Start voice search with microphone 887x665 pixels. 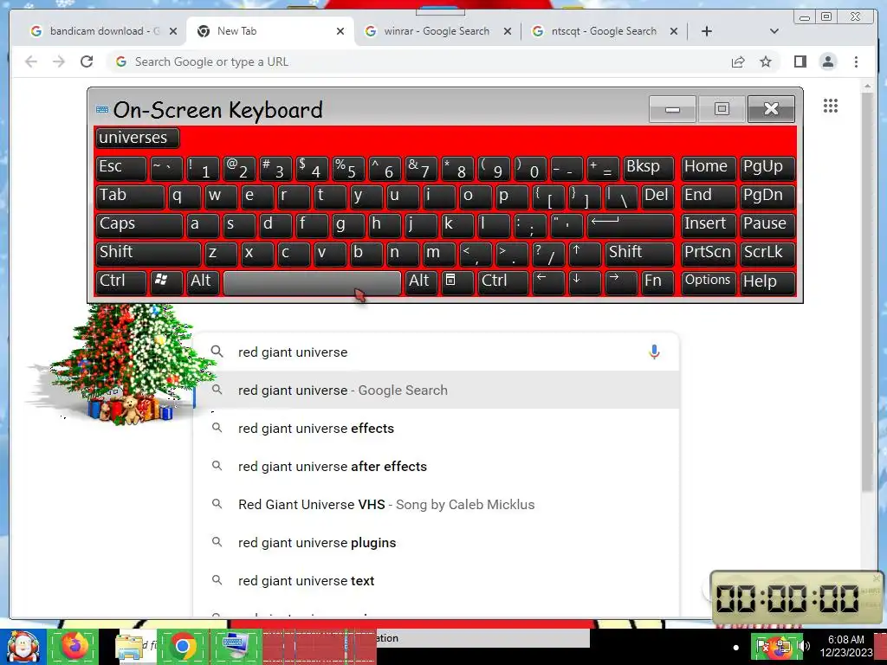(x=654, y=352)
